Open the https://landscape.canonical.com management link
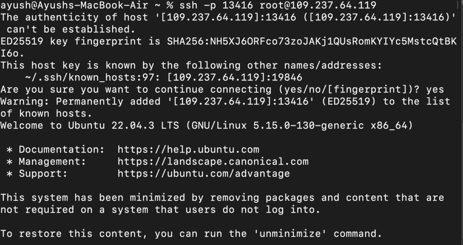 coord(213,162)
